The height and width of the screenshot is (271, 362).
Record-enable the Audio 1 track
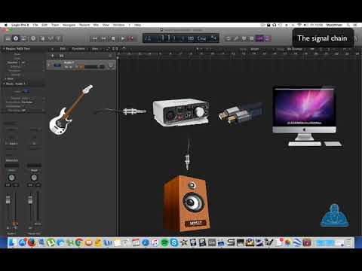(77, 67)
